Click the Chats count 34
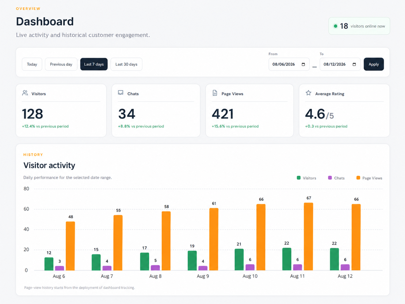This screenshot has height=304, width=405. 127,114
